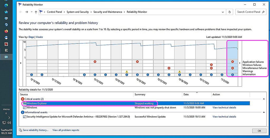Select the 'Windows was not properly shut down' row

[x=136, y=108]
